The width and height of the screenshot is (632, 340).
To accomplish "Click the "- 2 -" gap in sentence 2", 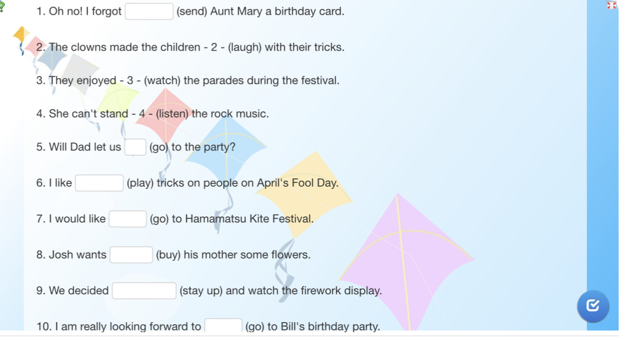I will point(214,47).
